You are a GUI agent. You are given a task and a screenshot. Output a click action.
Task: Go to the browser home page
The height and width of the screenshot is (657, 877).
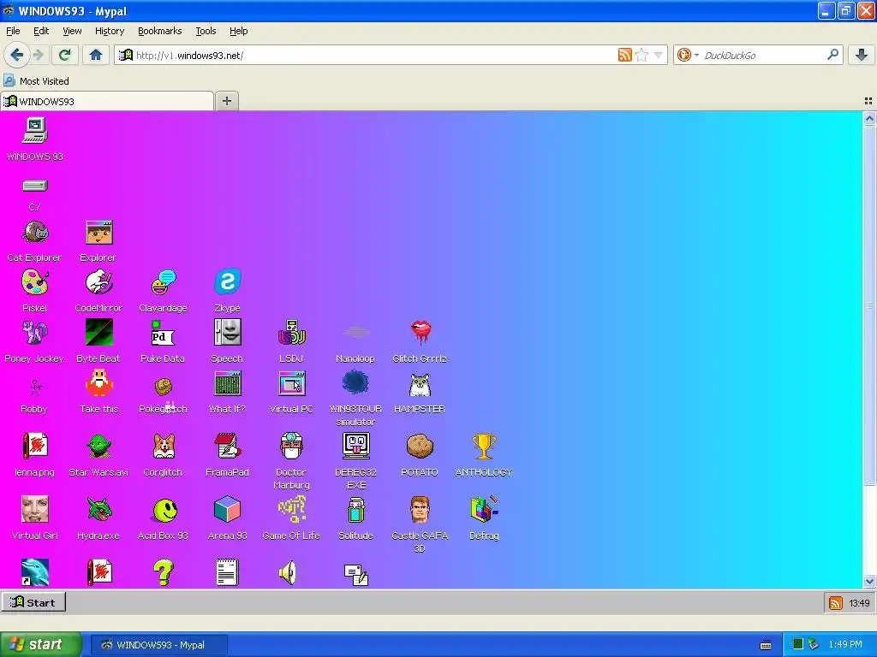coord(96,55)
